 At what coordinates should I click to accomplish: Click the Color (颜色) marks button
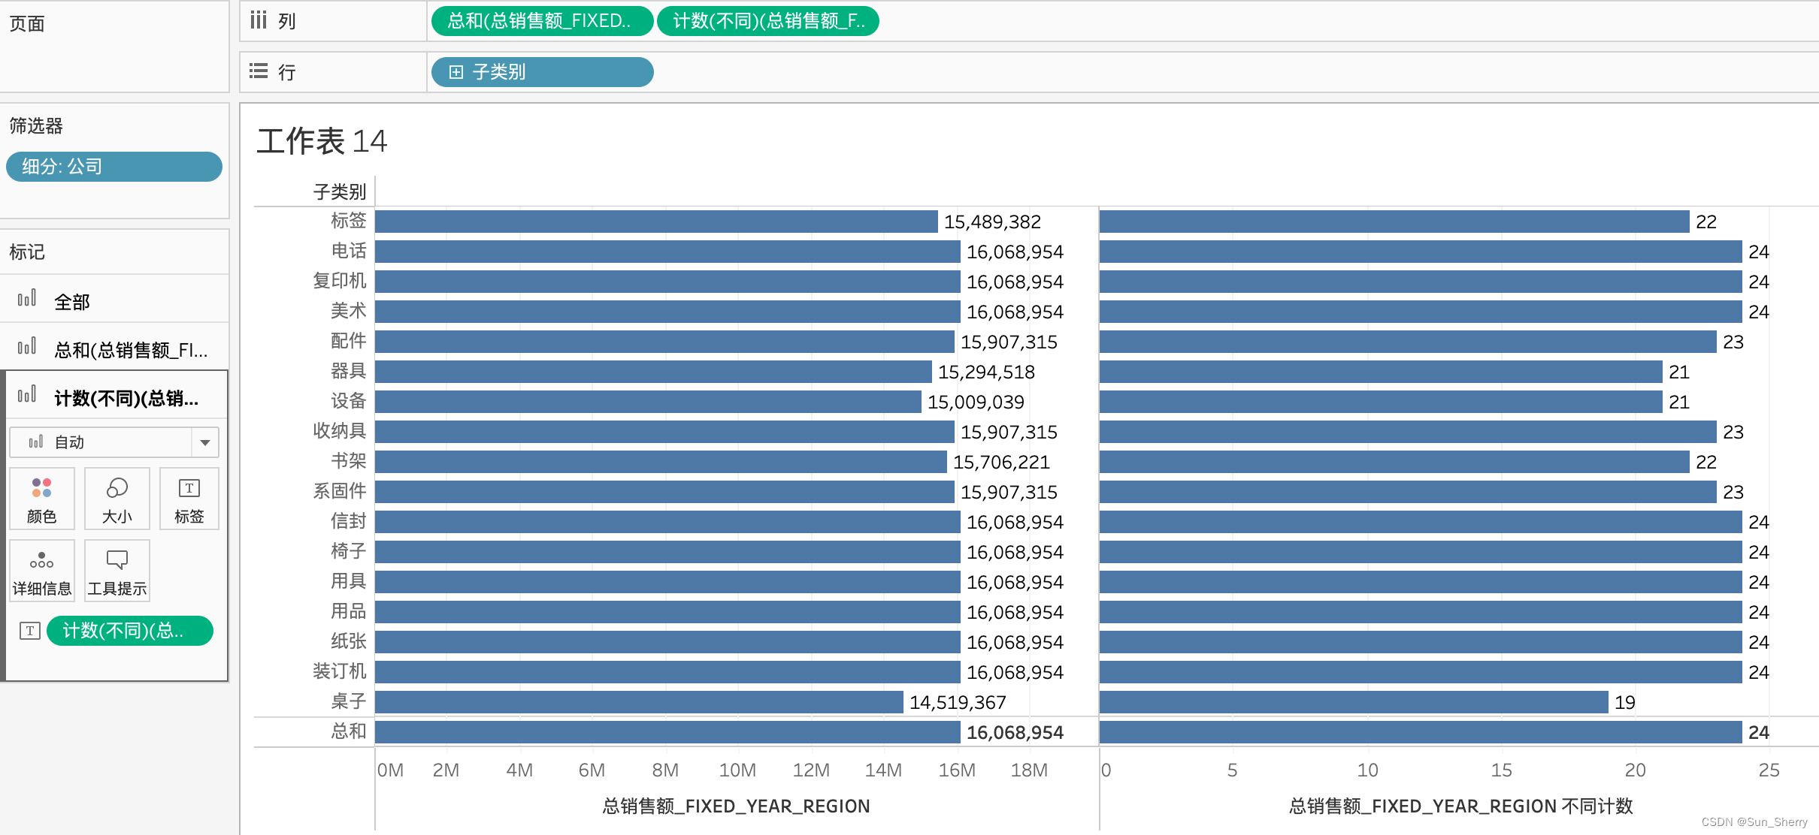tap(42, 499)
